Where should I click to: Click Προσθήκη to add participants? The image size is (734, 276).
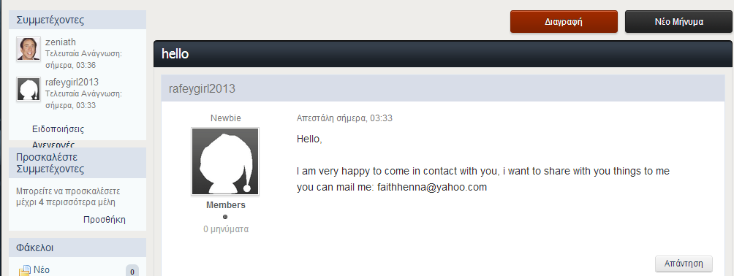click(x=105, y=220)
